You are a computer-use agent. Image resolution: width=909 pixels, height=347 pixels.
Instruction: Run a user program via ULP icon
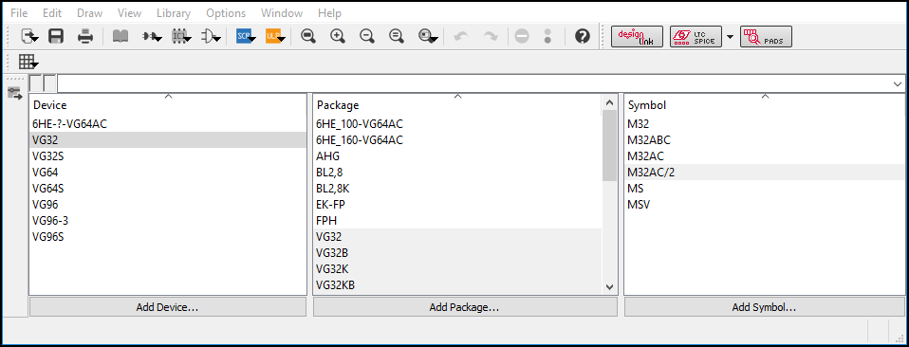(276, 36)
